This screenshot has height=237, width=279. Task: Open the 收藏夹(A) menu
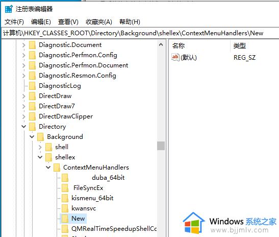click(x=99, y=22)
